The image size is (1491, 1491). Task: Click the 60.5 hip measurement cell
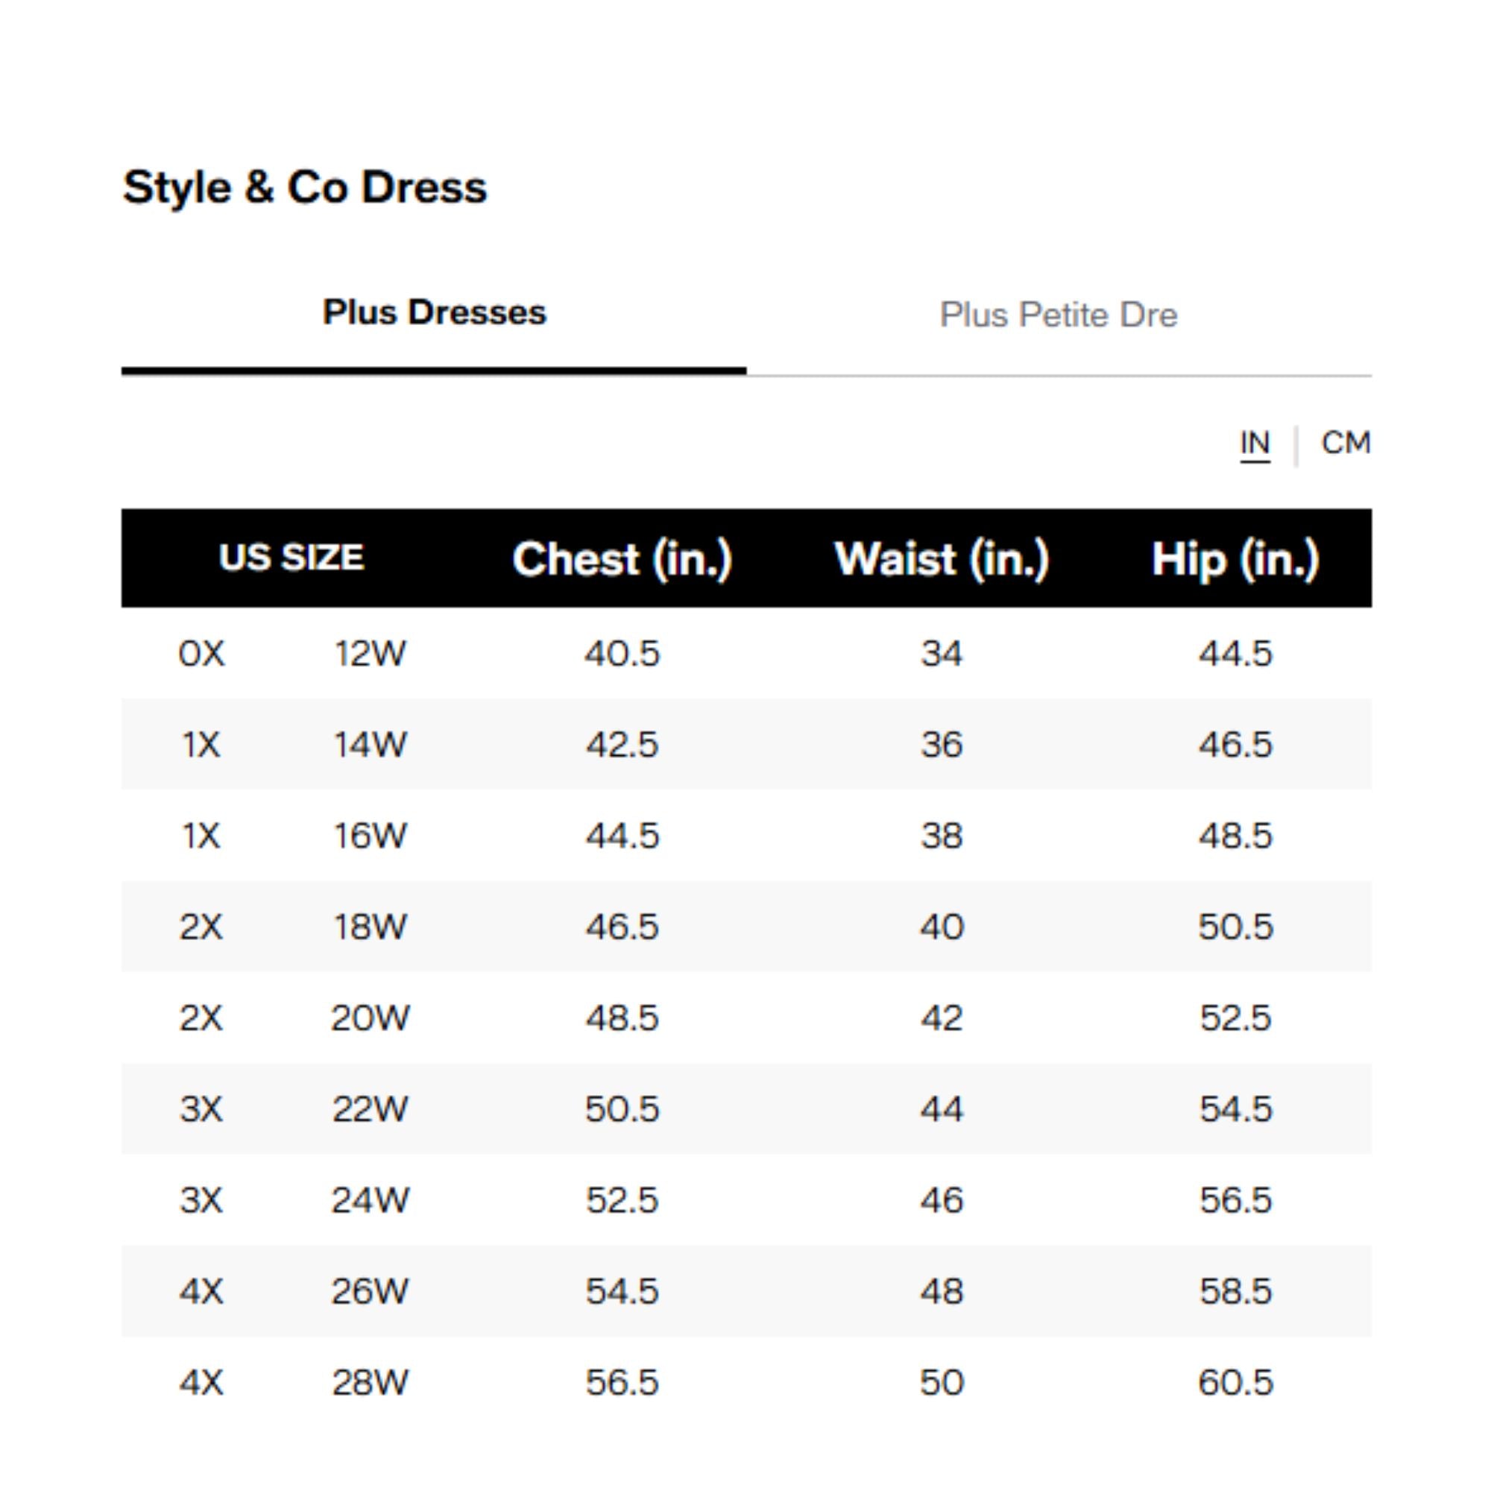[x=1235, y=1382]
